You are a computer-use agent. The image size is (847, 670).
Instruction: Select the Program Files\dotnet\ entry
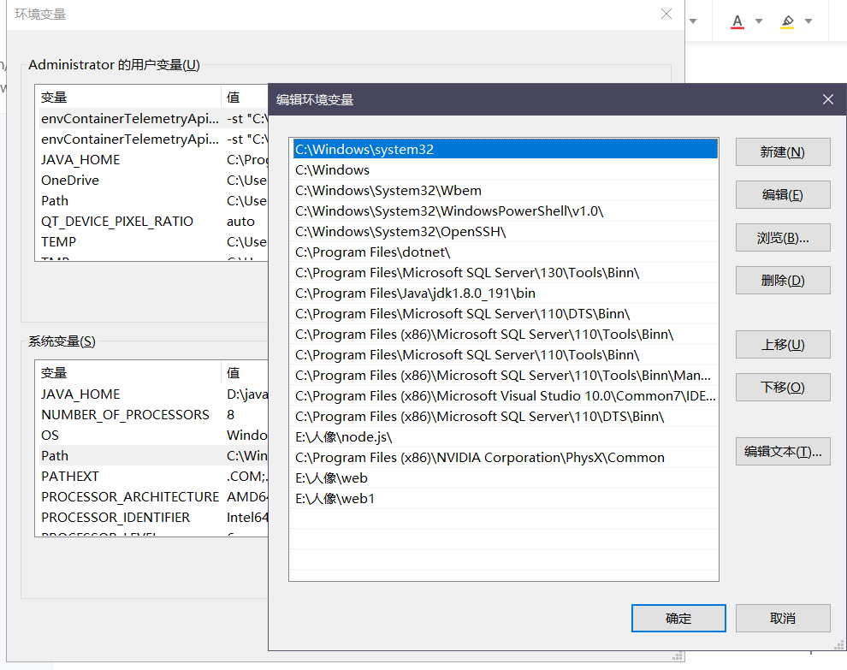click(505, 252)
